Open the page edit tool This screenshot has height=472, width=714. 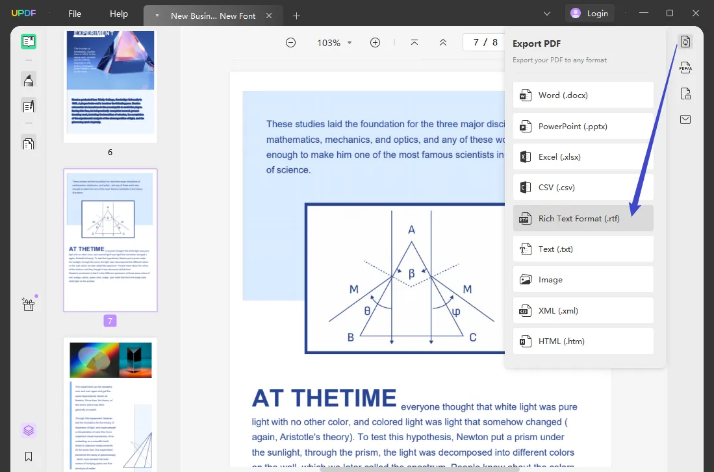[28, 106]
